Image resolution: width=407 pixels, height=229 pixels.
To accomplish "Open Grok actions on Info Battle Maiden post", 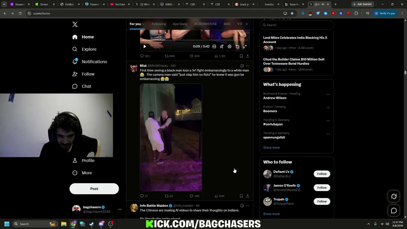I will point(242,206).
